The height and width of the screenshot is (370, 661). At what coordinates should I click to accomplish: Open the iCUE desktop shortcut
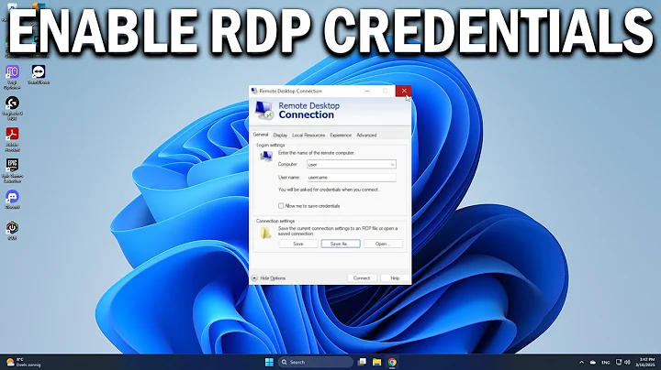(x=12, y=231)
